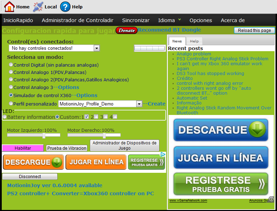The width and height of the screenshot is (277, 211).
Task: Select Perfil personalizado radio button
Action: (11, 103)
